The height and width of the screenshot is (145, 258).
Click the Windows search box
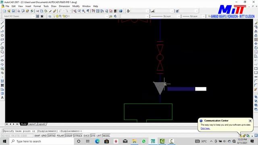(x=42, y=141)
